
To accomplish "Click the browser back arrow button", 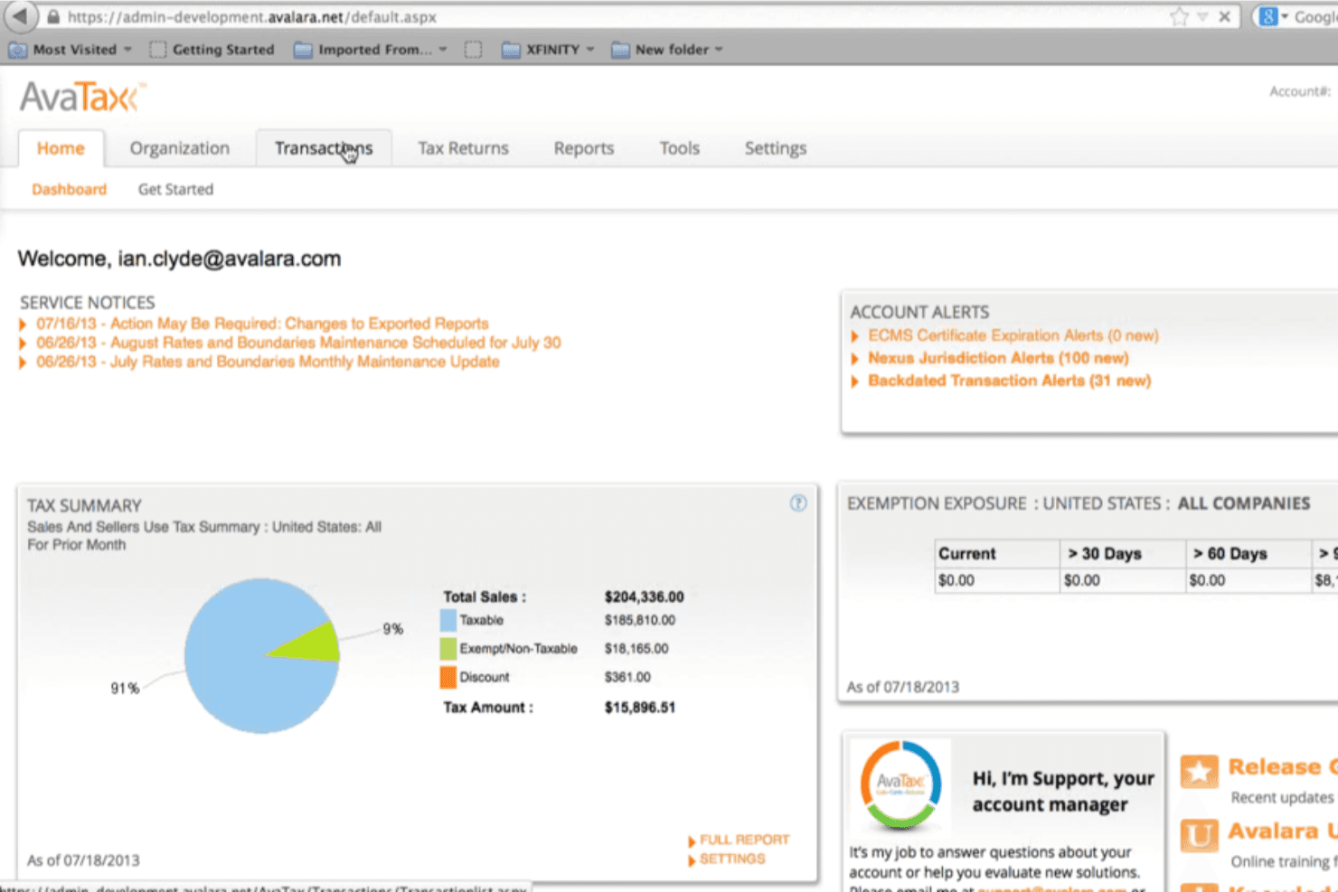I will coord(20,16).
